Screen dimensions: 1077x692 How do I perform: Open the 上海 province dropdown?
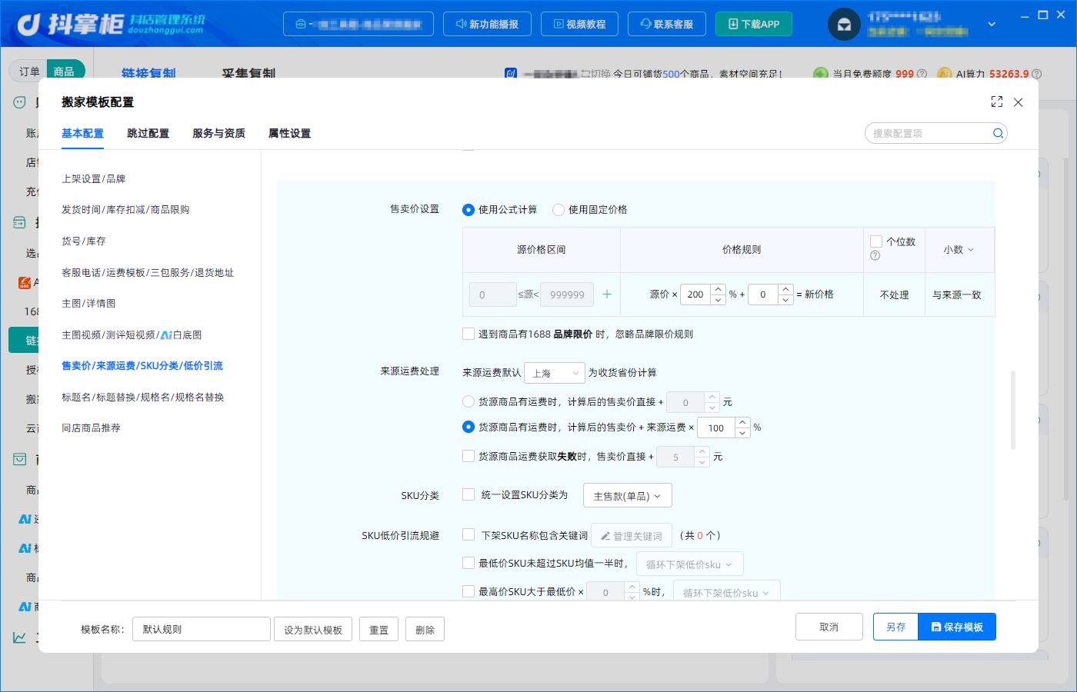(555, 373)
